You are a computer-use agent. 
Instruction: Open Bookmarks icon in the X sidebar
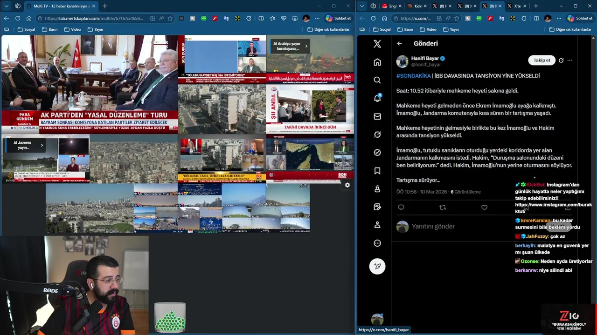(x=377, y=171)
